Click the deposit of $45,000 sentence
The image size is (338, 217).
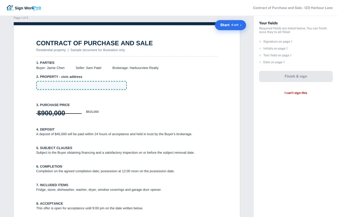114,134
